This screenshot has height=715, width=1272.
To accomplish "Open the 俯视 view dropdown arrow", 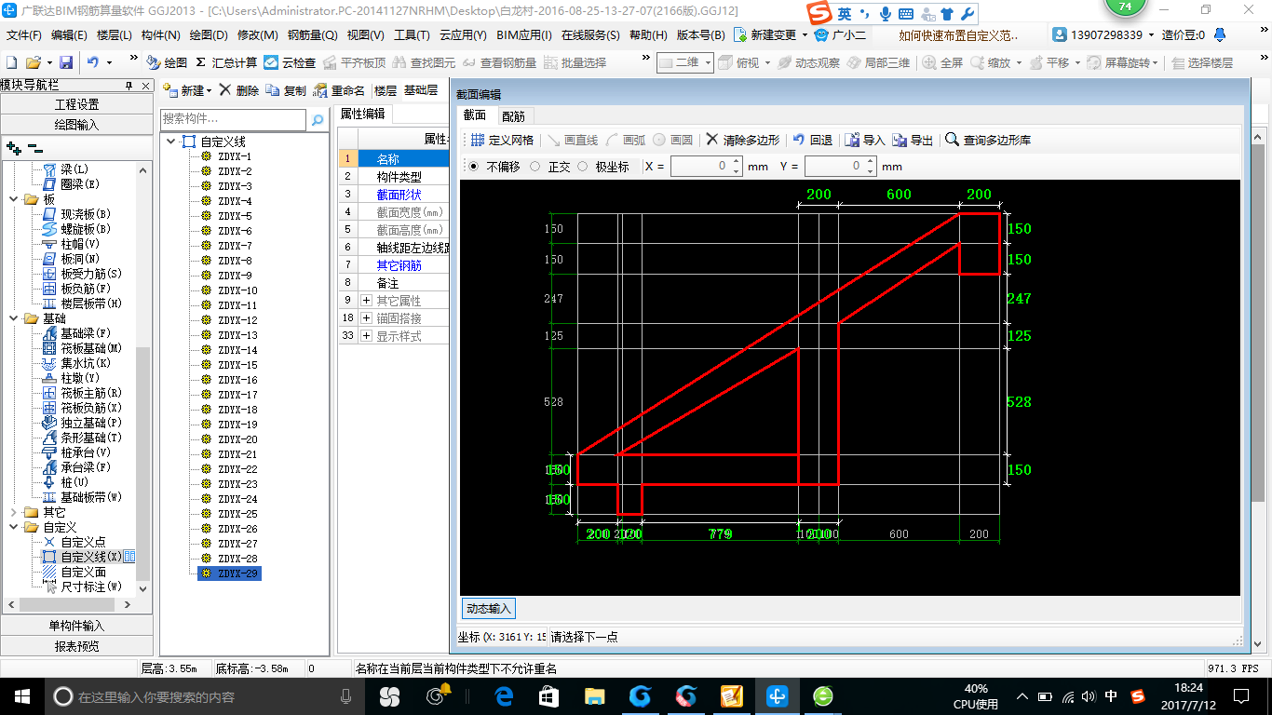I will pyautogui.click(x=768, y=62).
